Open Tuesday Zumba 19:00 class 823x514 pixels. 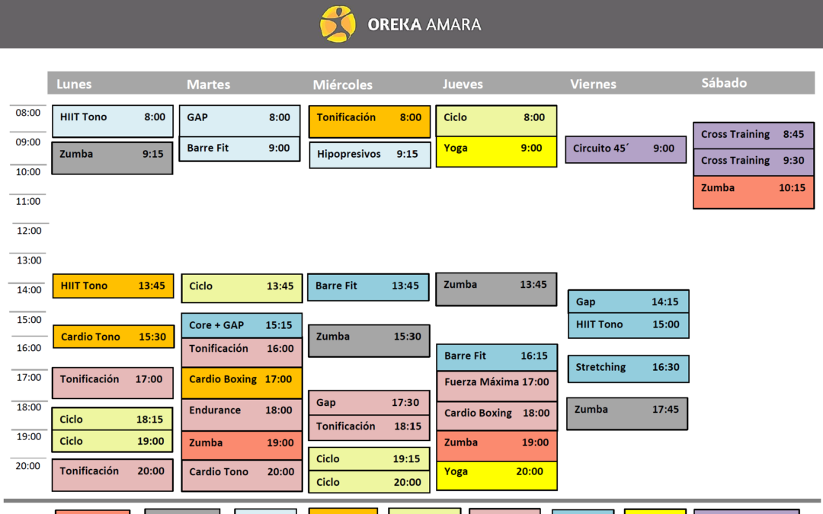click(x=242, y=445)
